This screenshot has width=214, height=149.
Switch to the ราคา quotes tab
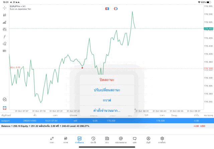[x=52, y=140]
